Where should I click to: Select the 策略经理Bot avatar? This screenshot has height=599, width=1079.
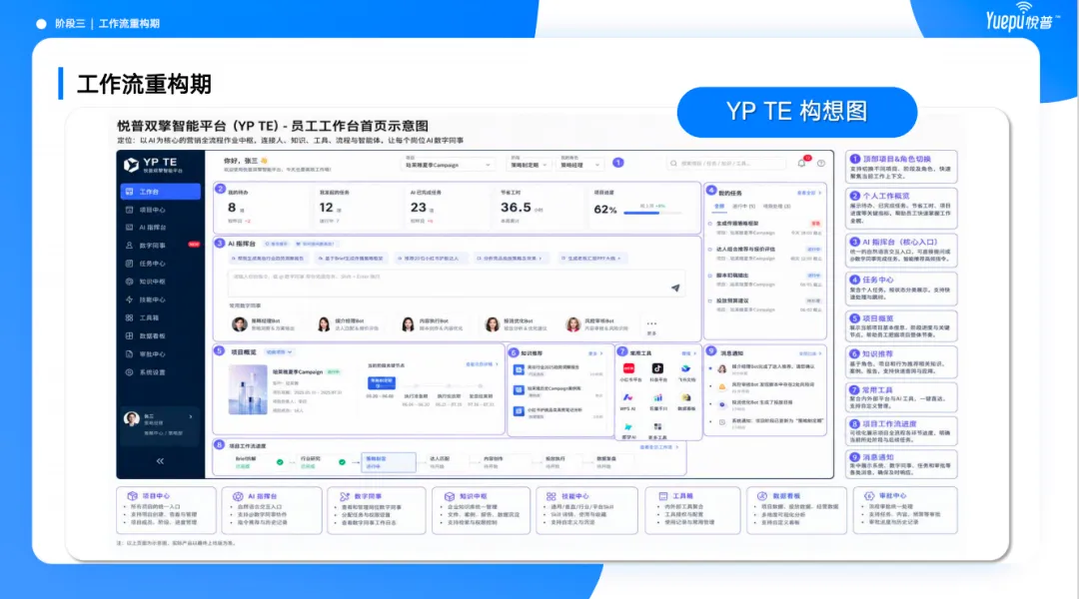(240, 323)
